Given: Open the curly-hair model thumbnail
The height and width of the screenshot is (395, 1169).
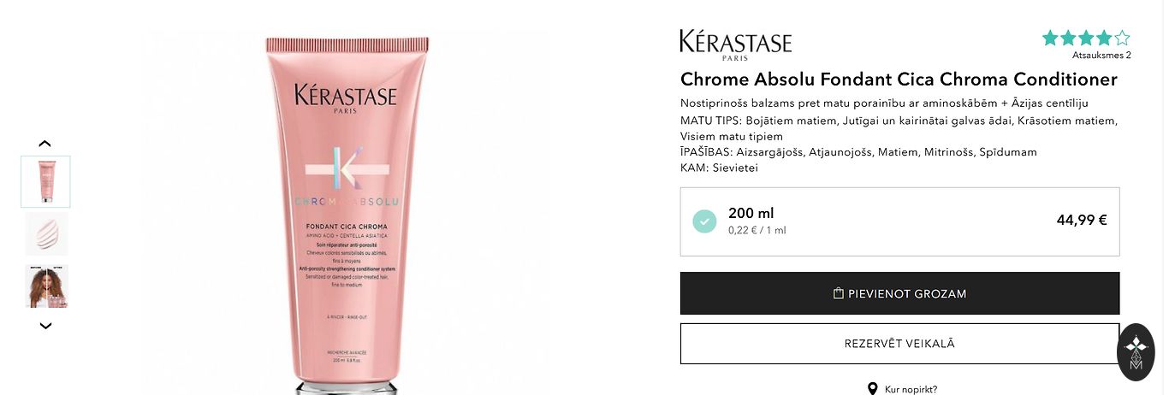Looking at the screenshot, I should point(46,286).
